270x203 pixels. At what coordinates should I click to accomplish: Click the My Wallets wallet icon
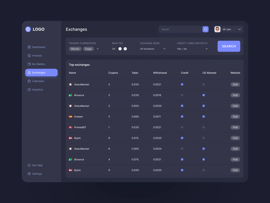(x=29, y=64)
